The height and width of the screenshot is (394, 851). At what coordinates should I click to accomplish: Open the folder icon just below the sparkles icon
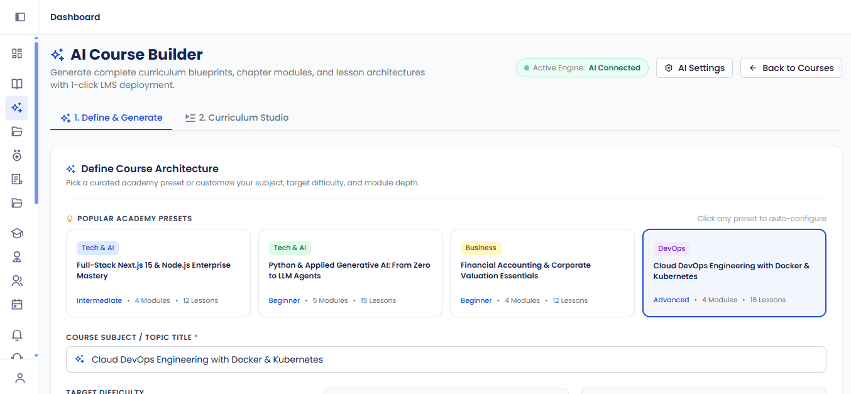click(x=17, y=131)
